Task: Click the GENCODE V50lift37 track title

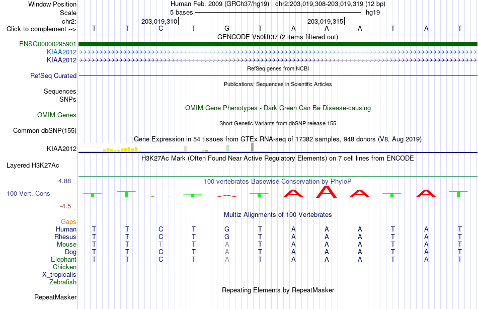Action: click(x=278, y=37)
